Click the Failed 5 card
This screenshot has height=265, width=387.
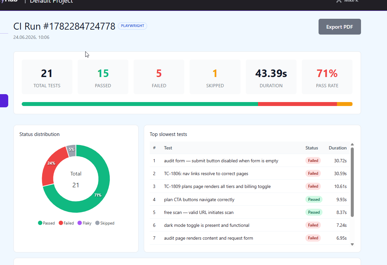click(159, 77)
